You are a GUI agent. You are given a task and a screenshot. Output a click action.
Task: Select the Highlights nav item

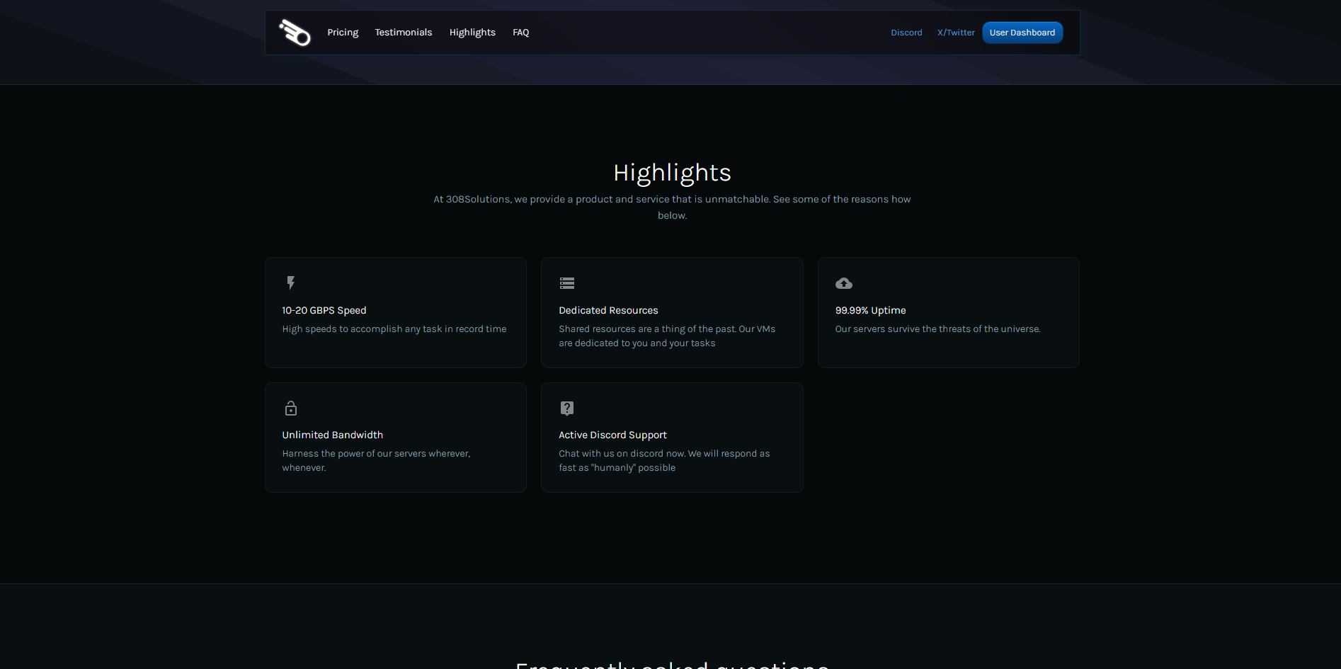[x=472, y=32]
